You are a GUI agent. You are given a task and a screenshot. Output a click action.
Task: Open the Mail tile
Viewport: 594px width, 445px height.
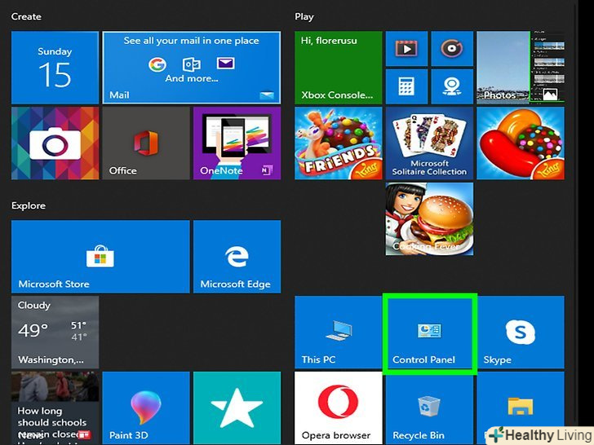pyautogui.click(x=191, y=68)
